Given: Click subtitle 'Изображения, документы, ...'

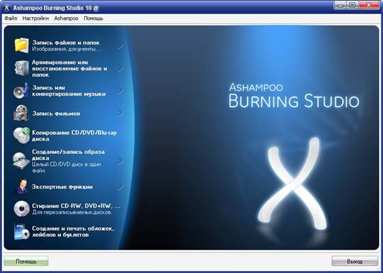Looking at the screenshot, I should point(68,49).
